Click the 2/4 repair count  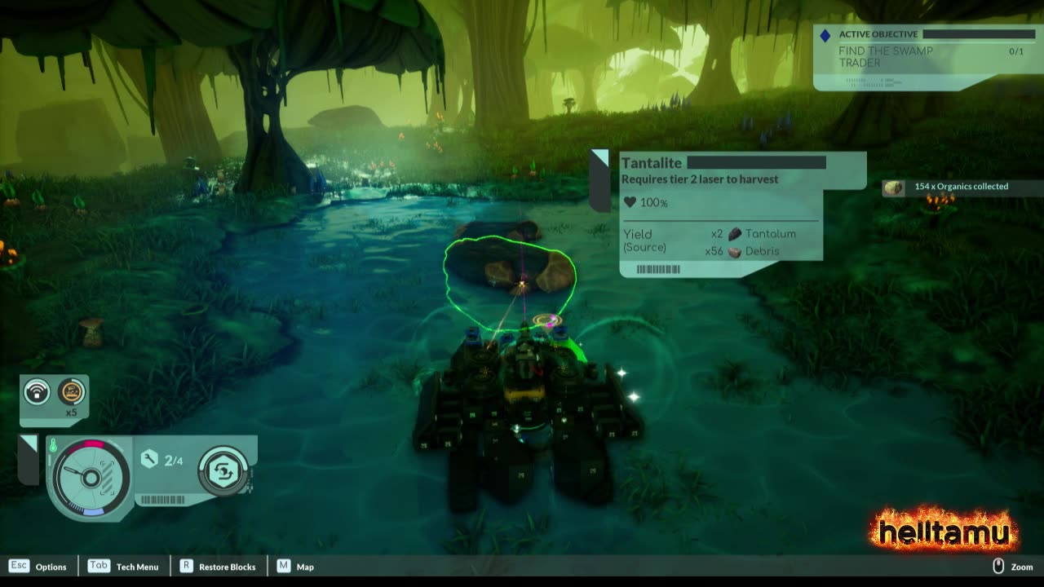174,461
